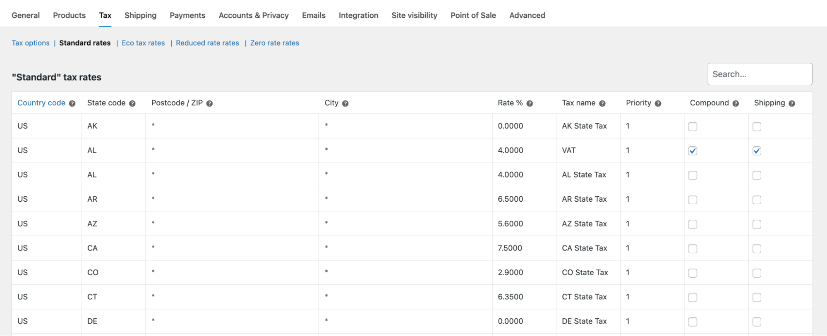The width and height of the screenshot is (827, 336).
Task: Edit rate 5.6000 for AZ
Action: tap(524, 224)
